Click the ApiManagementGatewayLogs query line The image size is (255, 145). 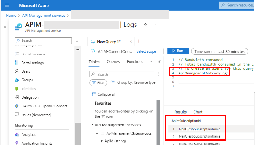pyautogui.click(x=204, y=73)
